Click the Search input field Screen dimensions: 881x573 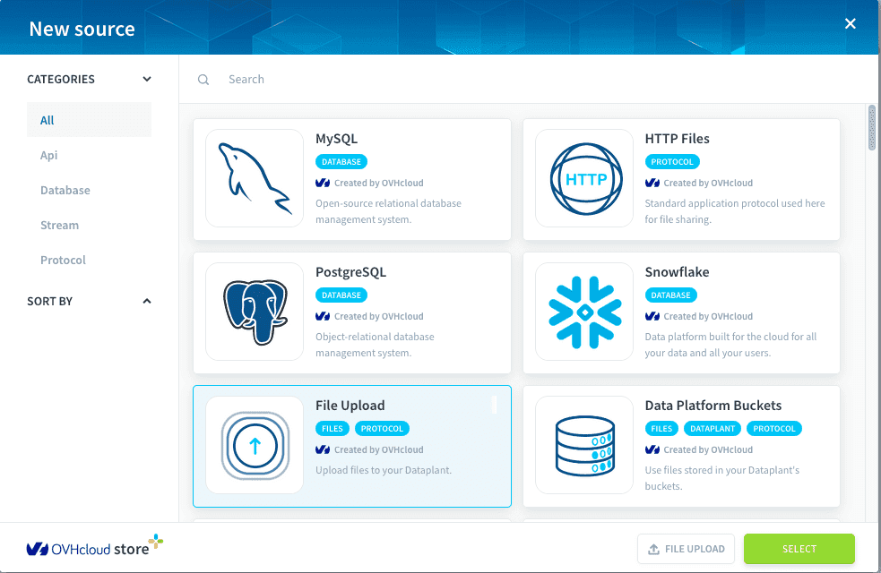(x=528, y=80)
